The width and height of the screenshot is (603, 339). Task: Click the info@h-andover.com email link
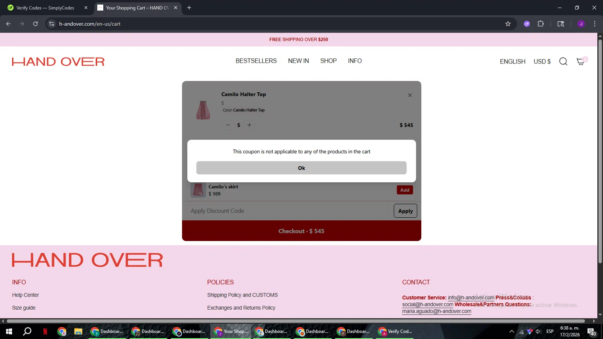click(471, 298)
